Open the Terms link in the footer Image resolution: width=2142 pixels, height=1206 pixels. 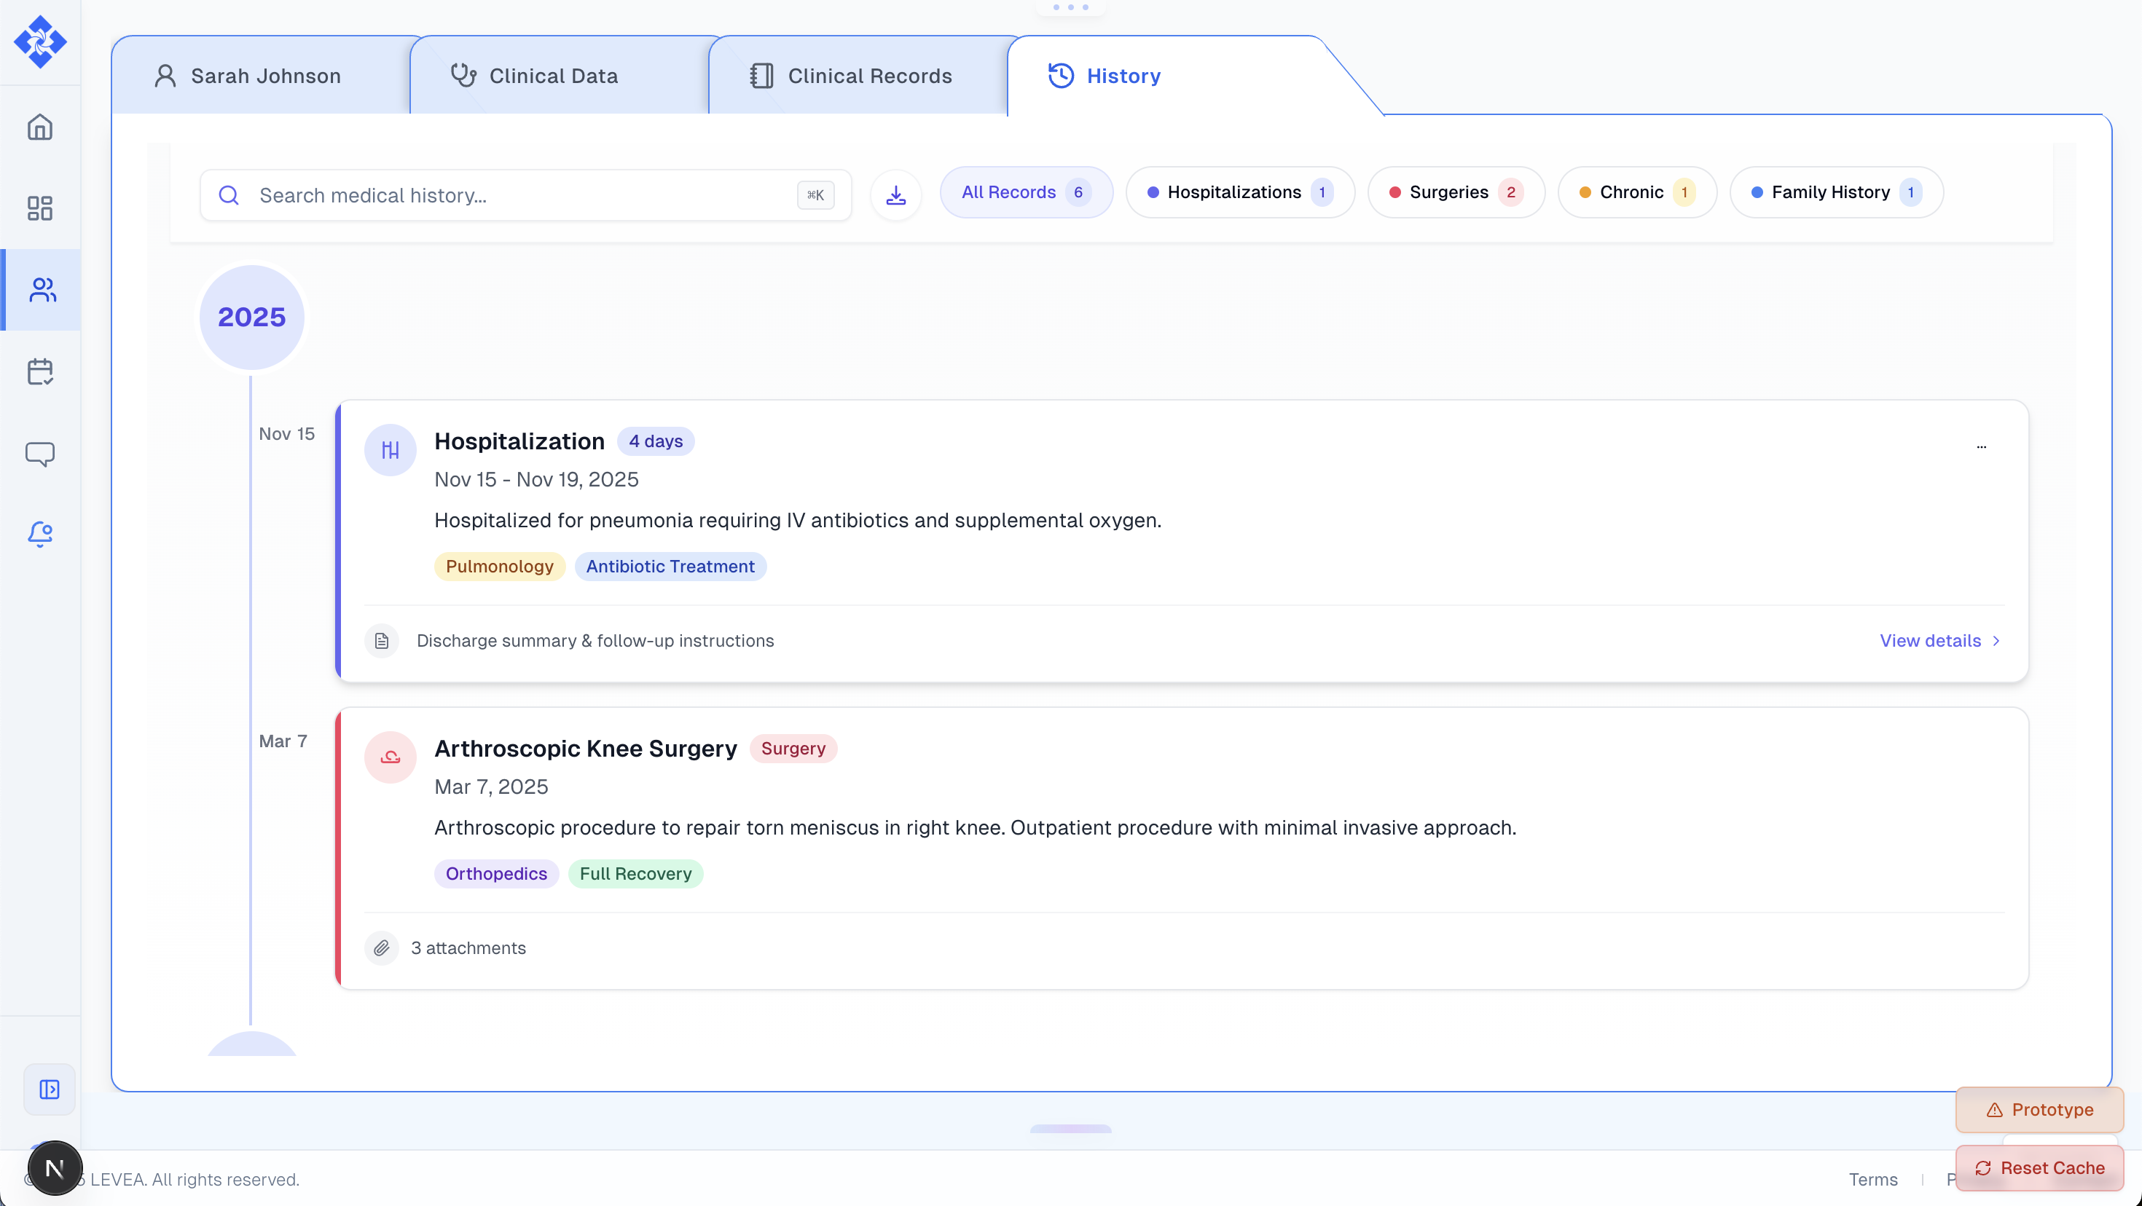[1872, 1179]
